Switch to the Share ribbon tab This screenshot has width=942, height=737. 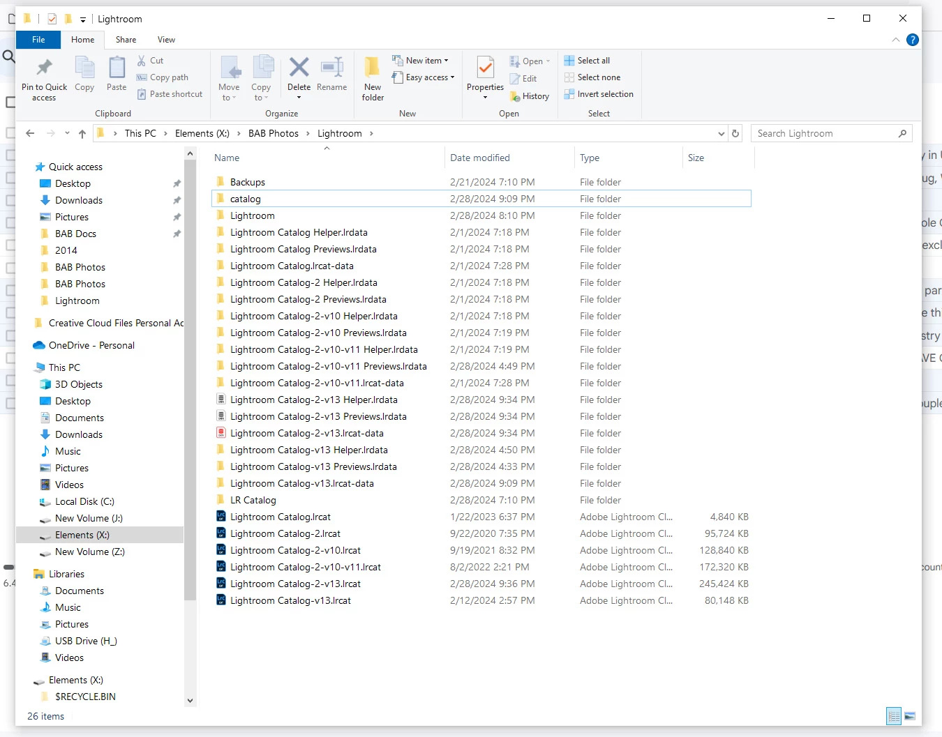click(x=126, y=40)
